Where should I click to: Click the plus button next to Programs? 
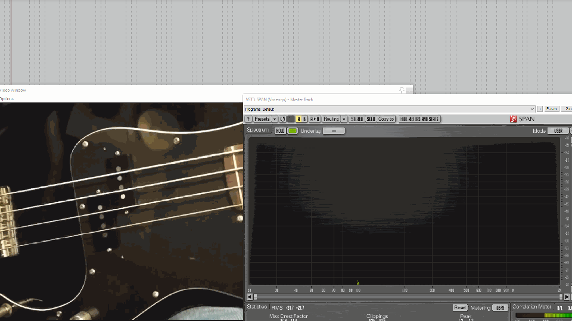click(540, 109)
